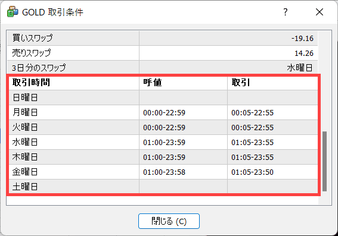Select the 買いスワップ row
This screenshot has height=236, width=338.
point(162,38)
